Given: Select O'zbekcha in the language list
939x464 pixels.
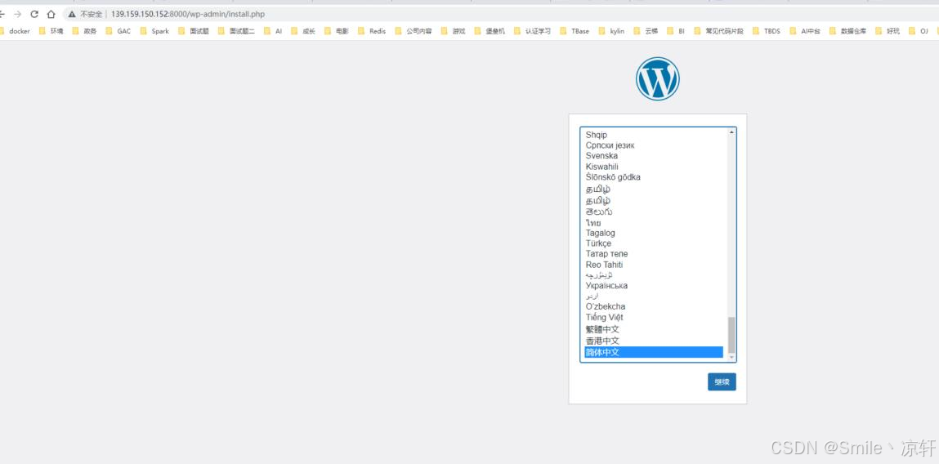Looking at the screenshot, I should click(x=654, y=306).
